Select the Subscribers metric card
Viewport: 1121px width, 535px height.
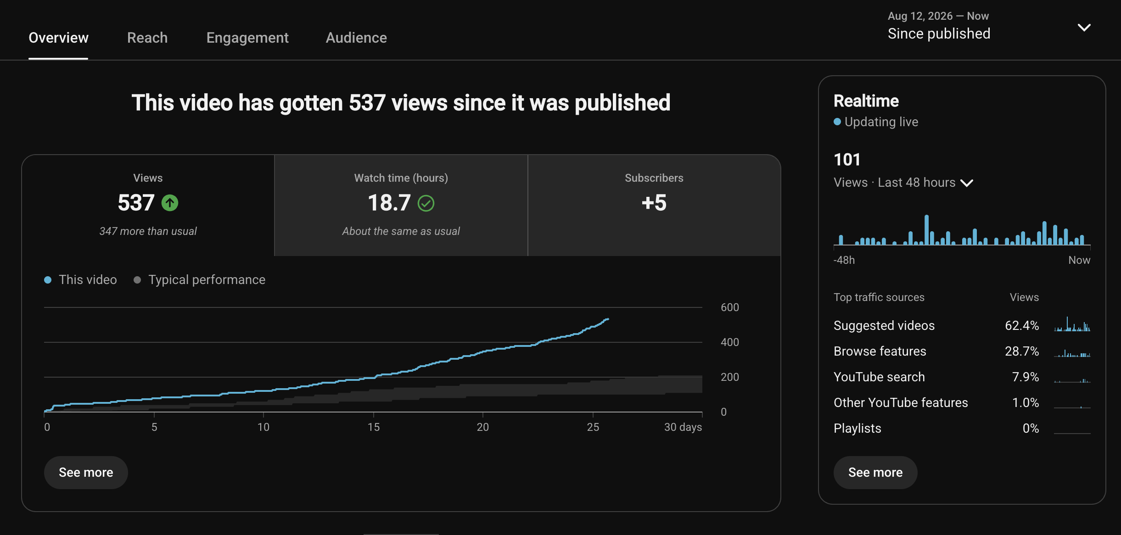pyautogui.click(x=654, y=205)
